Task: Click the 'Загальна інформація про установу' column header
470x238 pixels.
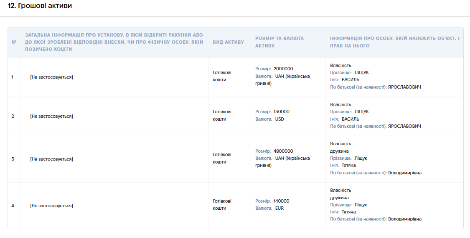Action: coord(114,42)
